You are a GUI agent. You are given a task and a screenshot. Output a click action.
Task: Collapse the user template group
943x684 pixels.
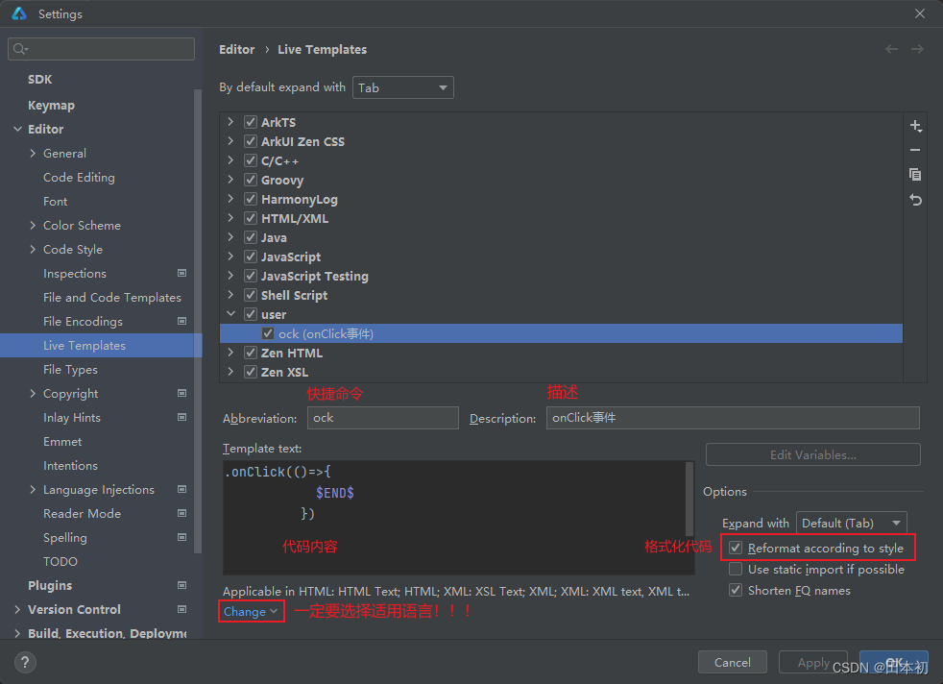pos(230,314)
